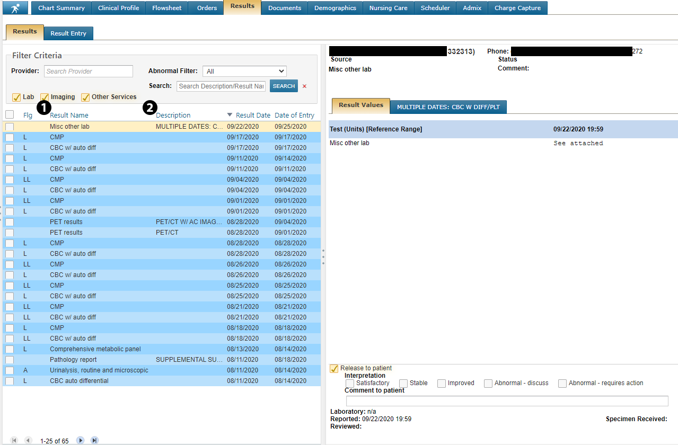Uncheck the Lab filter checkbox
Viewport: 678px width, 445px height.
tap(16, 97)
